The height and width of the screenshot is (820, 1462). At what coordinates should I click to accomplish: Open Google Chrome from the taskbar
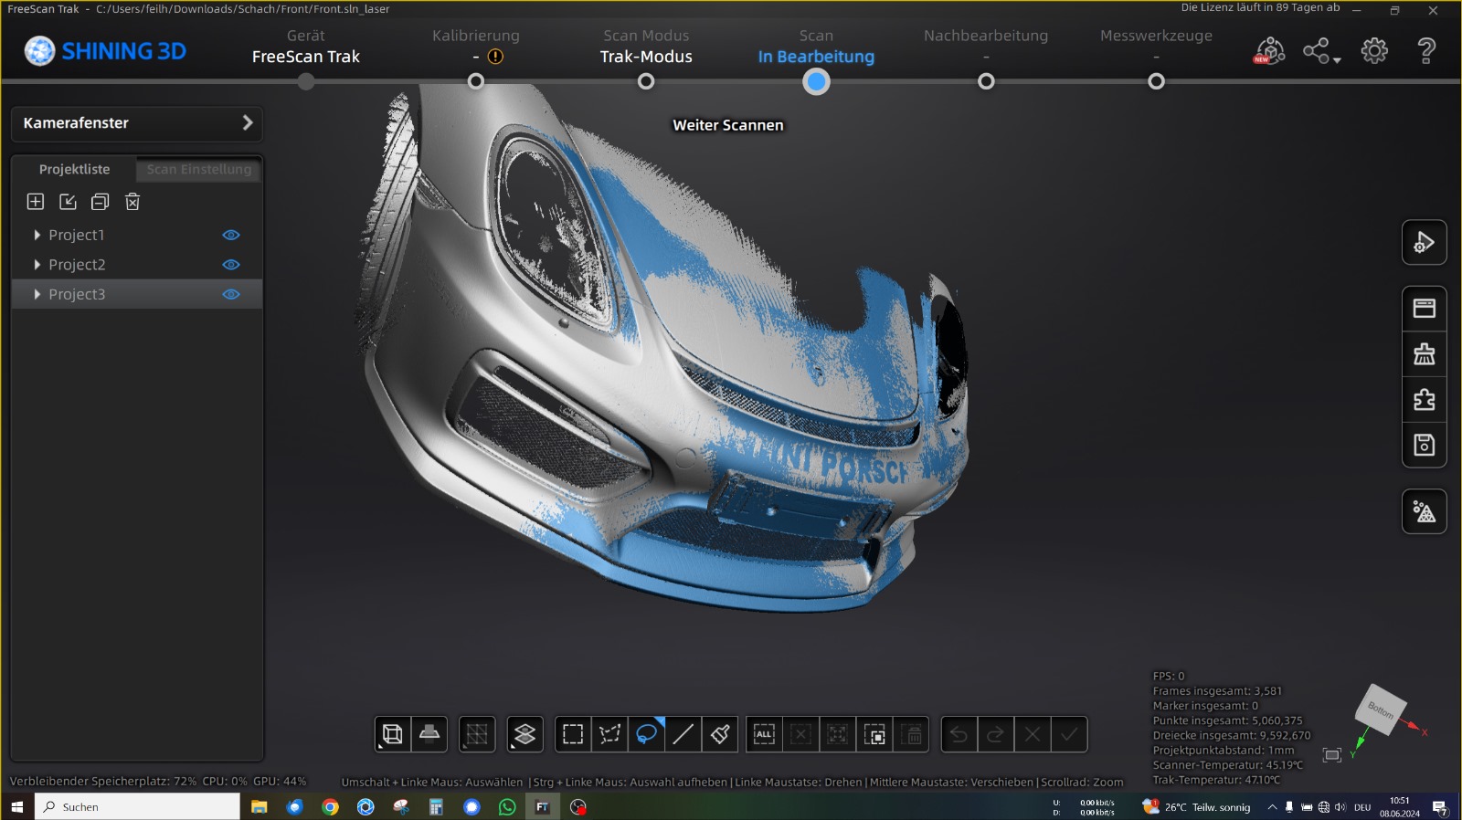click(x=330, y=807)
